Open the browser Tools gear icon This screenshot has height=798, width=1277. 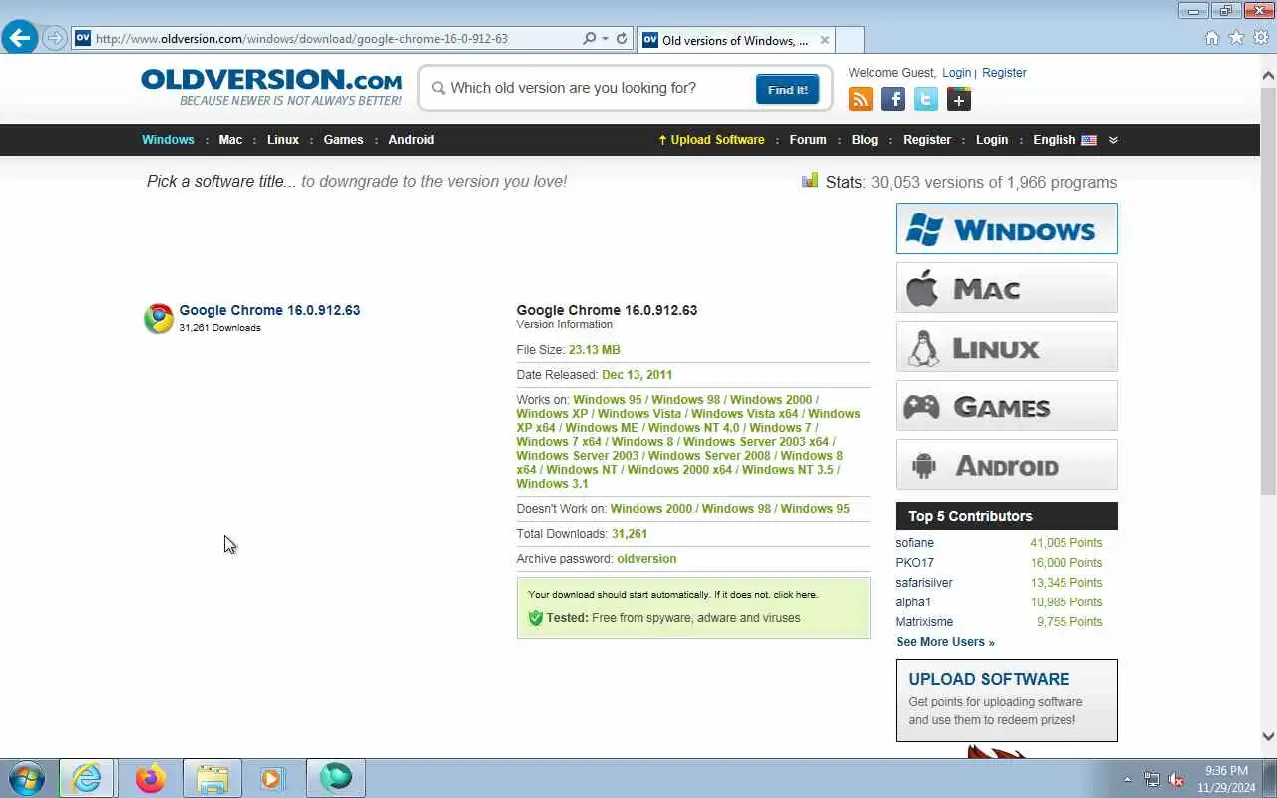pos(1261,38)
